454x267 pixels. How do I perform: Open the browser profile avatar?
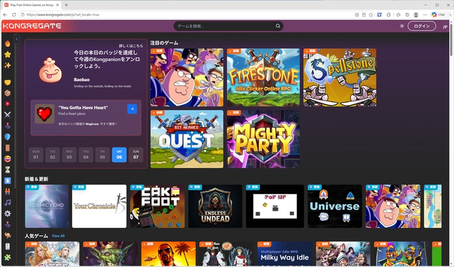(x=416, y=15)
